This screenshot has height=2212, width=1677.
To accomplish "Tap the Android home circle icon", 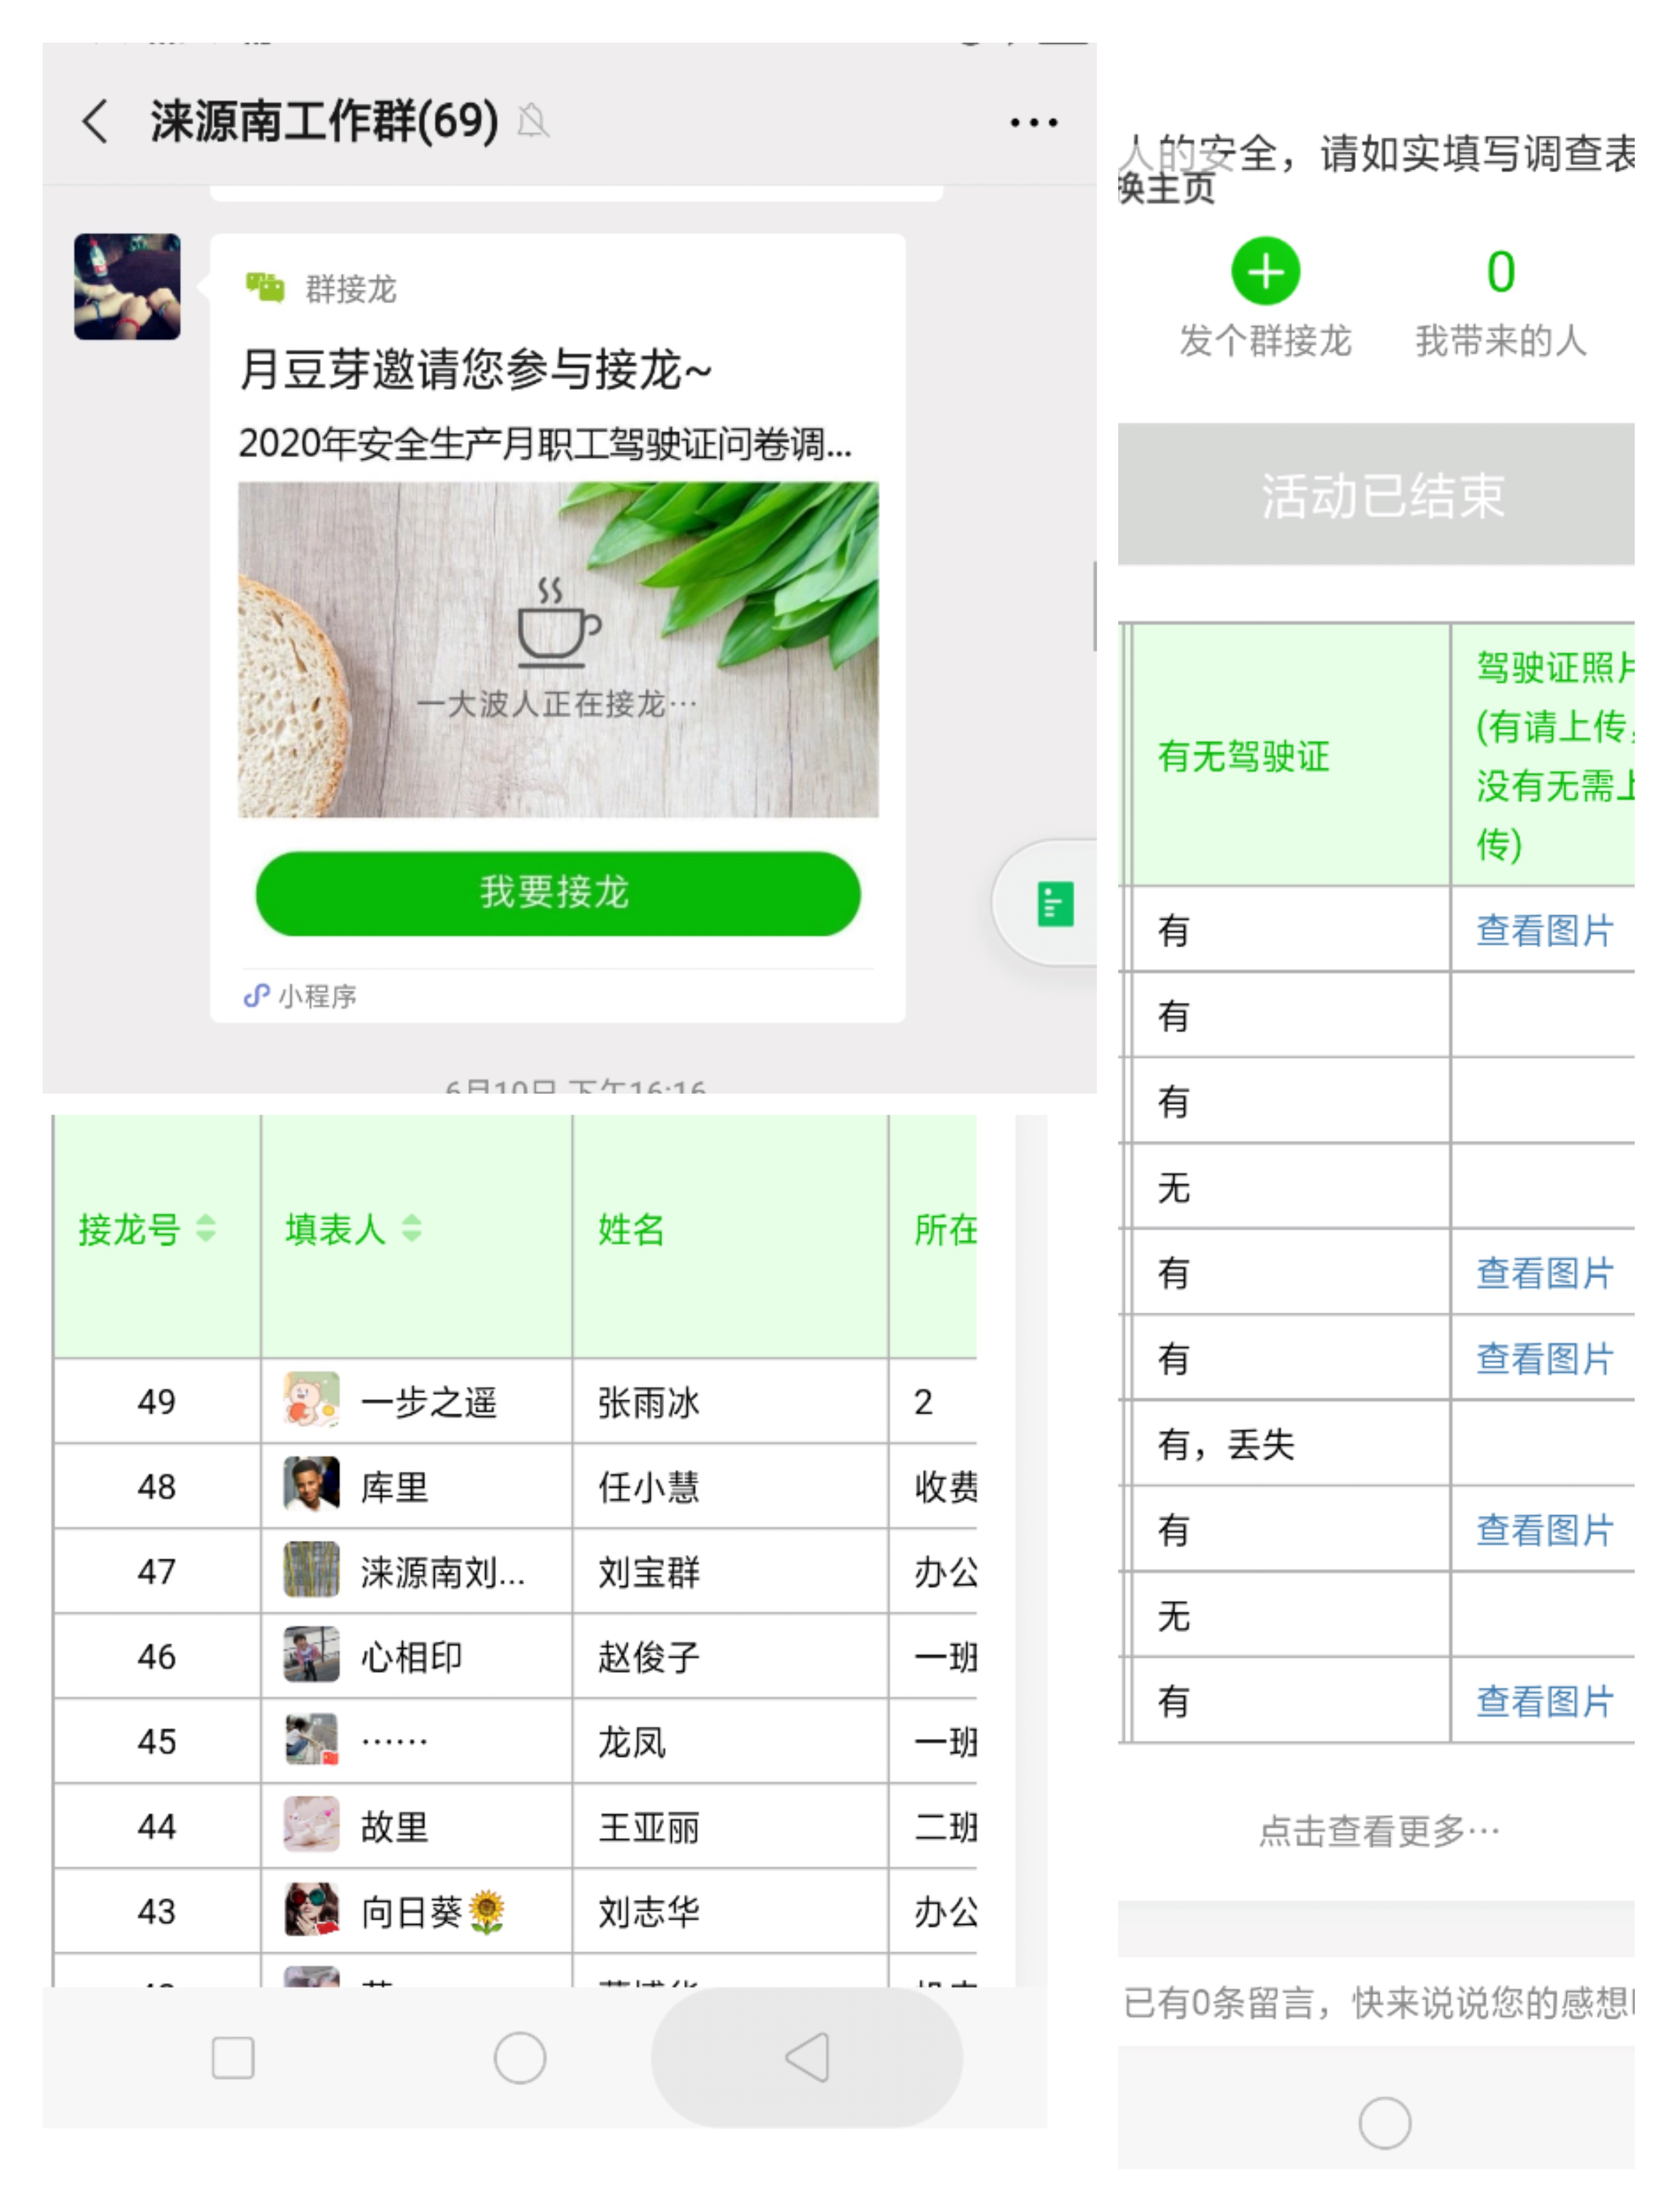I will [519, 2057].
